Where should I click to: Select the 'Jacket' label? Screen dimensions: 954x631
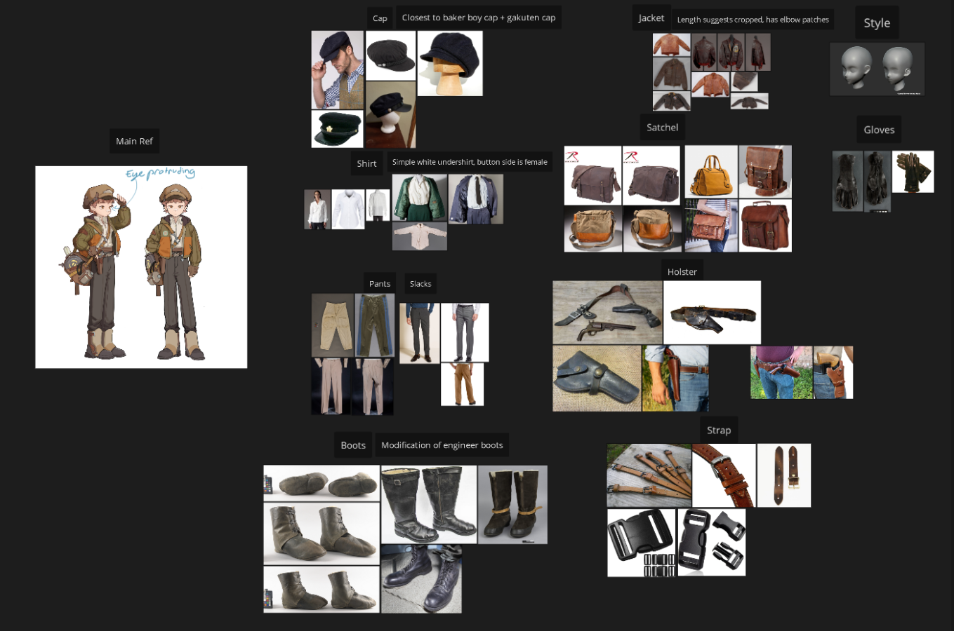(651, 18)
